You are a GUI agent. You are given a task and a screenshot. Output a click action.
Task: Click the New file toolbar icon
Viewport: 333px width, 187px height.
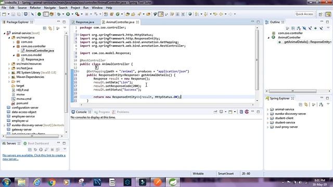[x=4, y=14]
